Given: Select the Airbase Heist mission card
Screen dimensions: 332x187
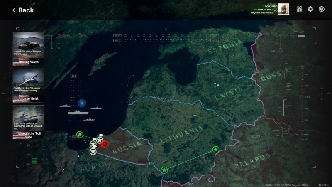Looking at the screenshot, I should 28,85.
